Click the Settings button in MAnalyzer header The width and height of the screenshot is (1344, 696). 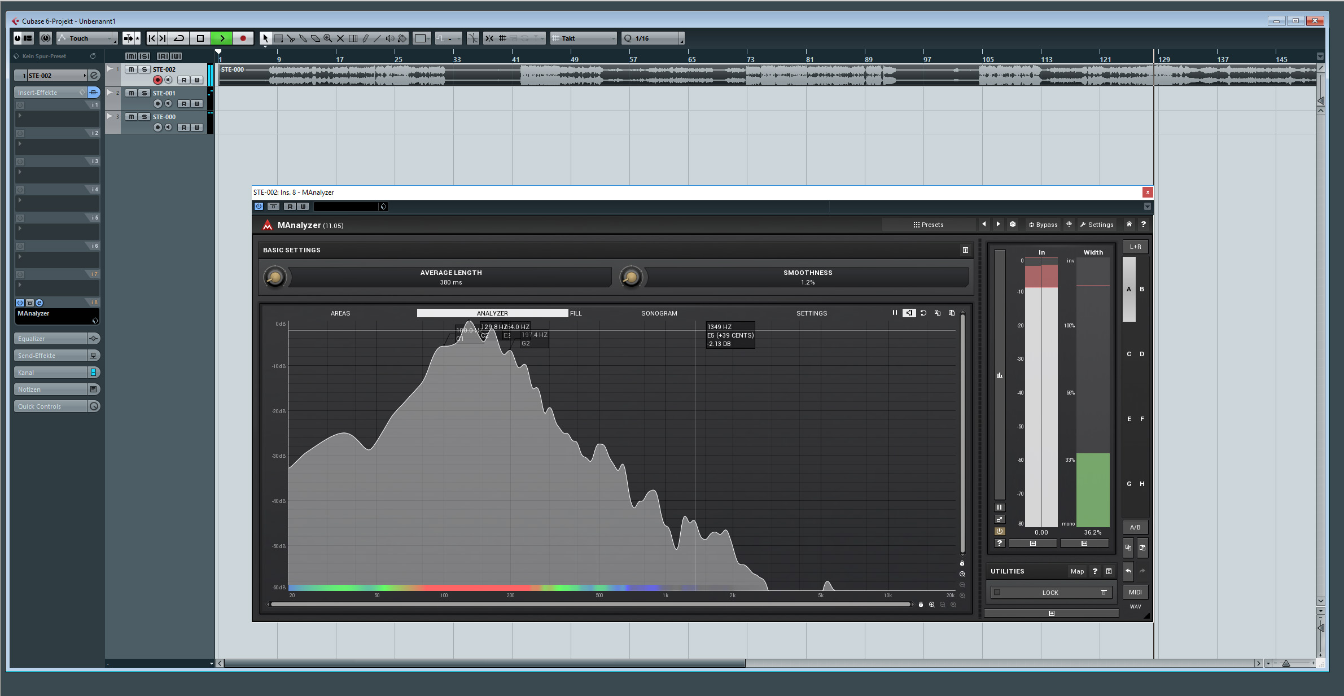pyautogui.click(x=1097, y=225)
